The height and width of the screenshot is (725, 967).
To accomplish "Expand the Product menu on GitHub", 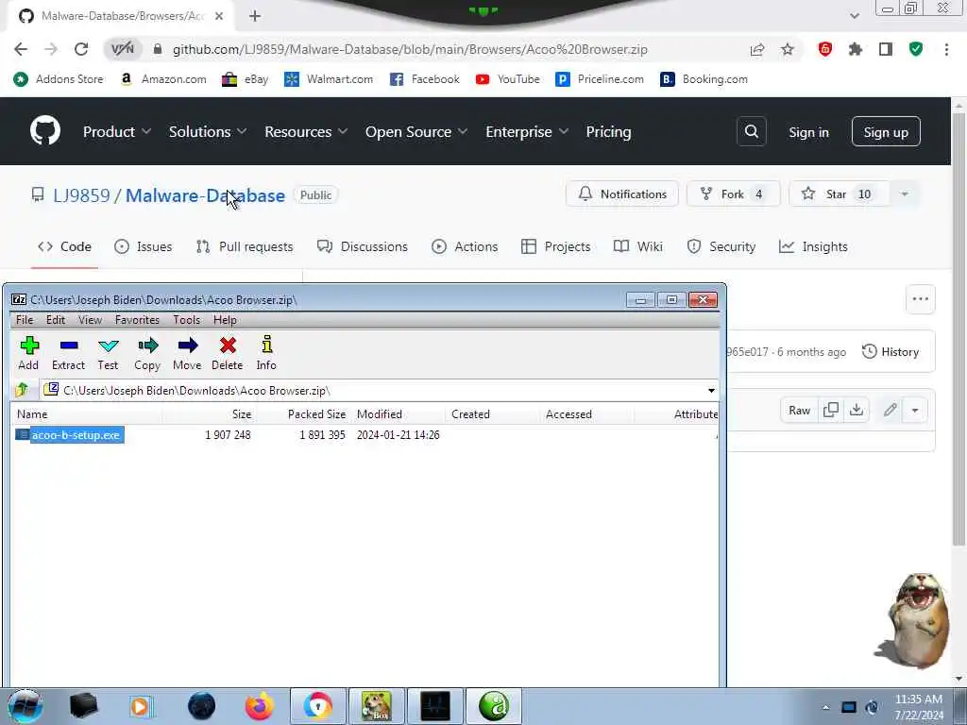I will [116, 132].
